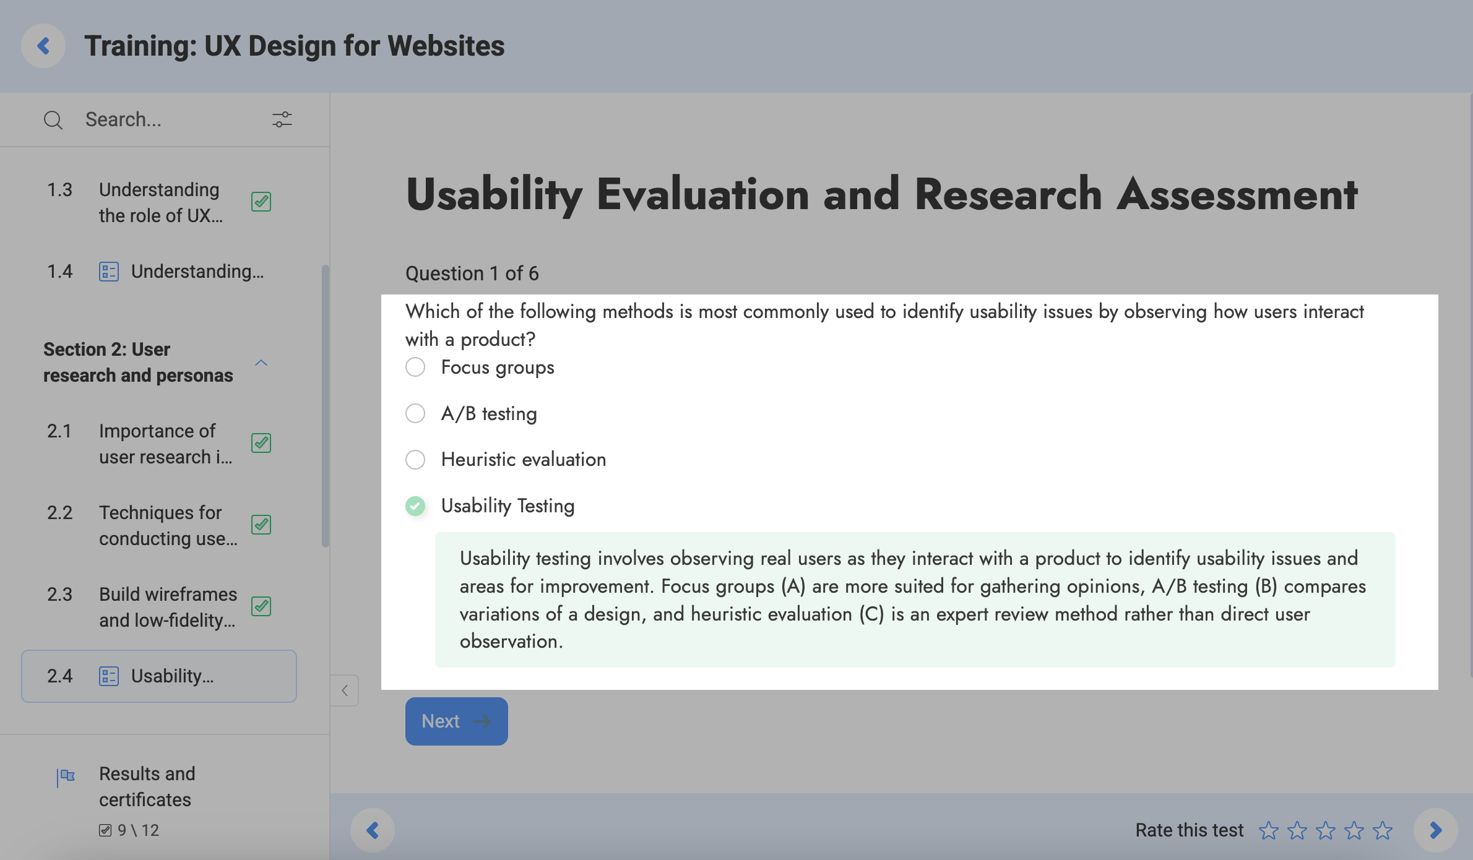Click the Next button

pyautogui.click(x=456, y=721)
